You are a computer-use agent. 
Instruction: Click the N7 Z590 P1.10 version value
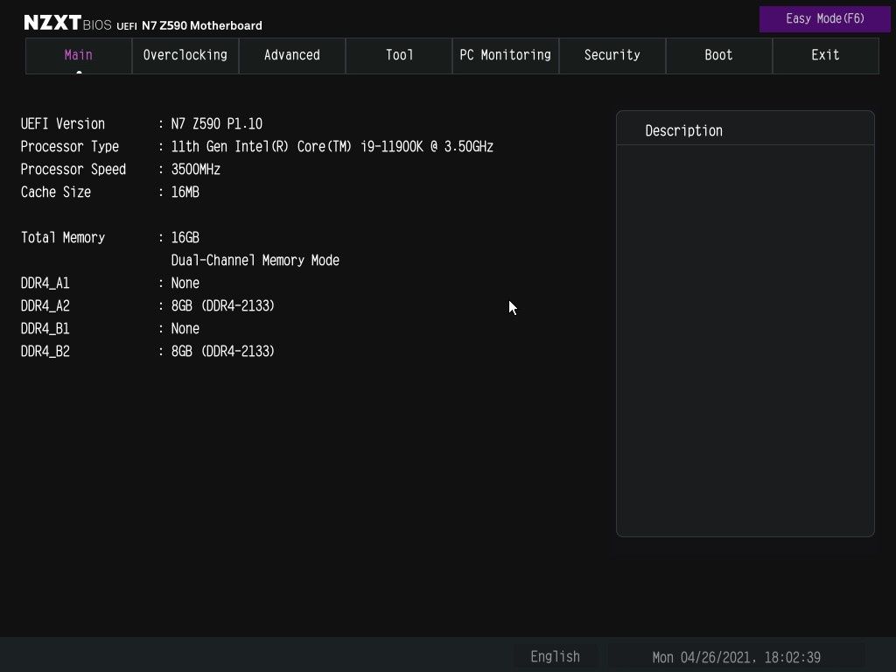click(217, 124)
